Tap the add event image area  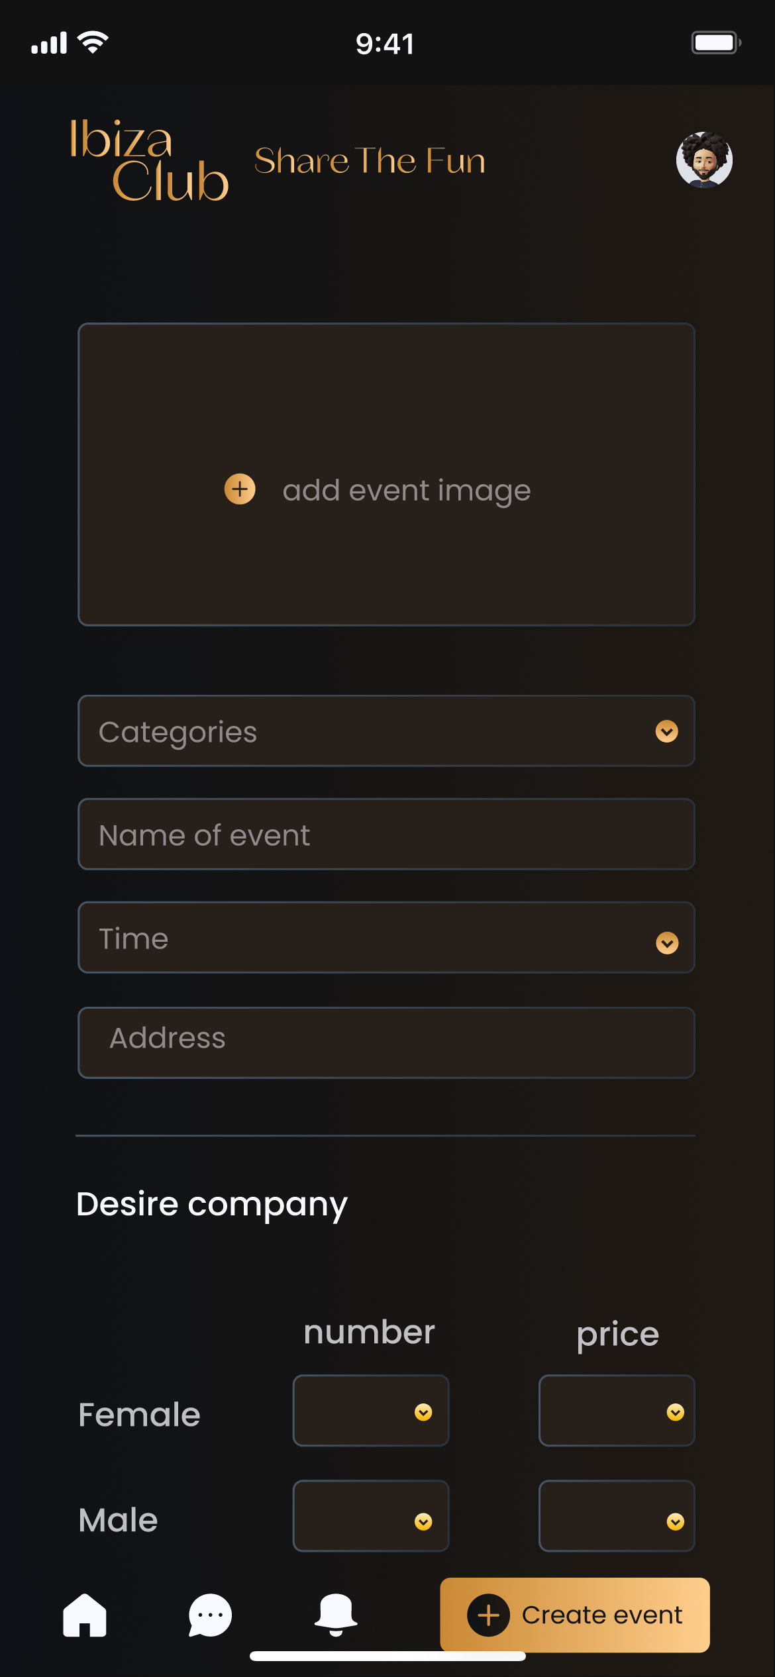pos(386,474)
